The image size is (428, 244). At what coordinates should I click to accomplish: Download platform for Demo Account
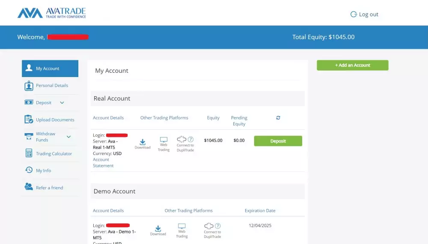tap(158, 231)
